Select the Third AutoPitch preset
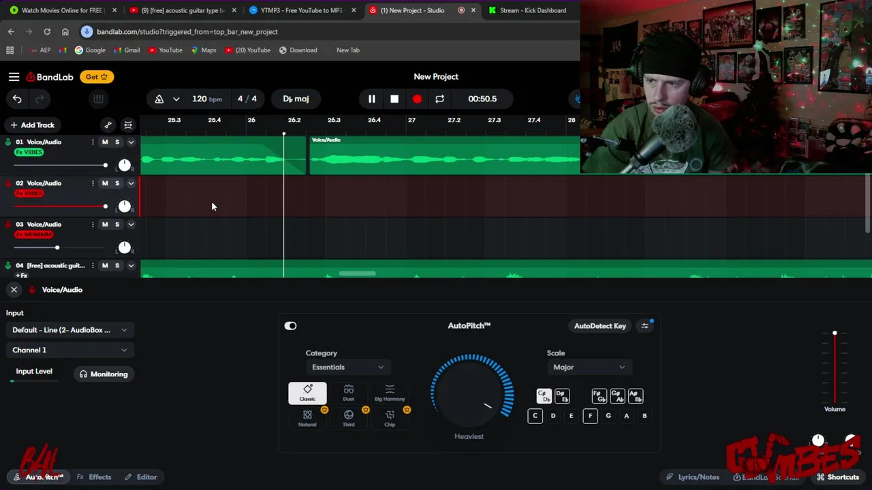 (x=348, y=418)
